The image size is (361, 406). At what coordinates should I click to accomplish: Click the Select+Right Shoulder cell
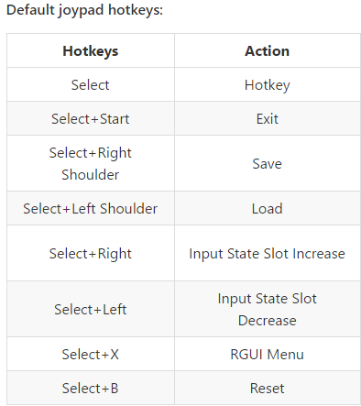pyautogui.click(x=91, y=163)
